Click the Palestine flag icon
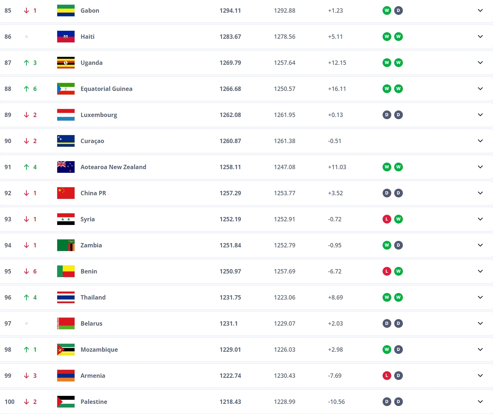The width and height of the screenshot is (493, 414). pyautogui.click(x=66, y=402)
